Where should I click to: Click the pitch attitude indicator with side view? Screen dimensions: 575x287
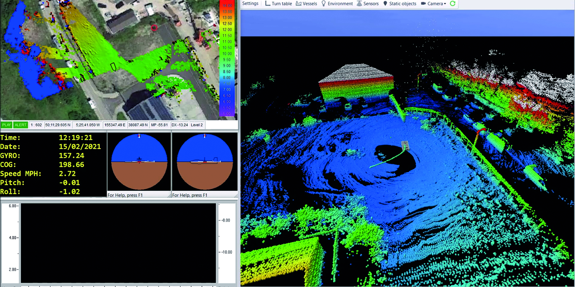204,162
